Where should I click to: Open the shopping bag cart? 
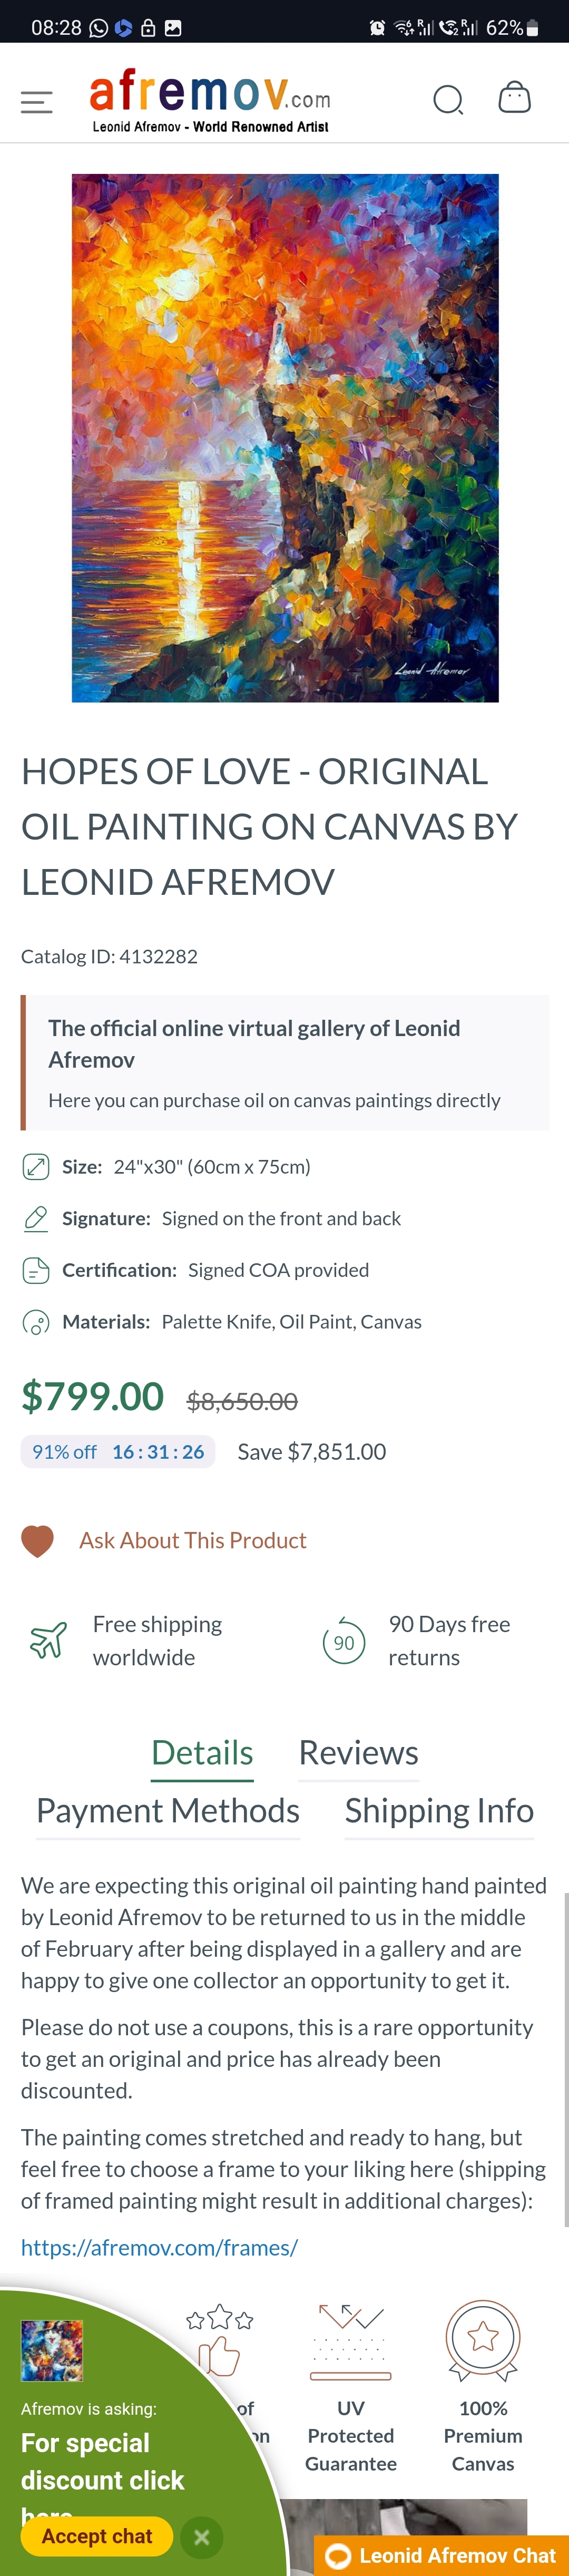514,98
